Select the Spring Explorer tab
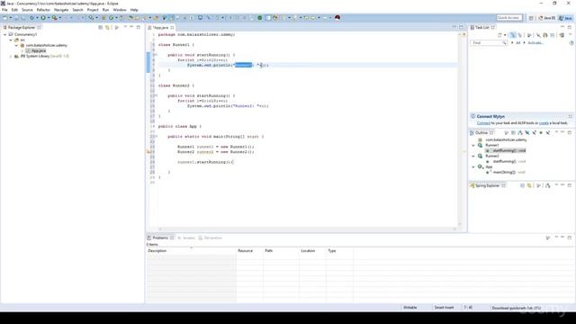 point(487,186)
